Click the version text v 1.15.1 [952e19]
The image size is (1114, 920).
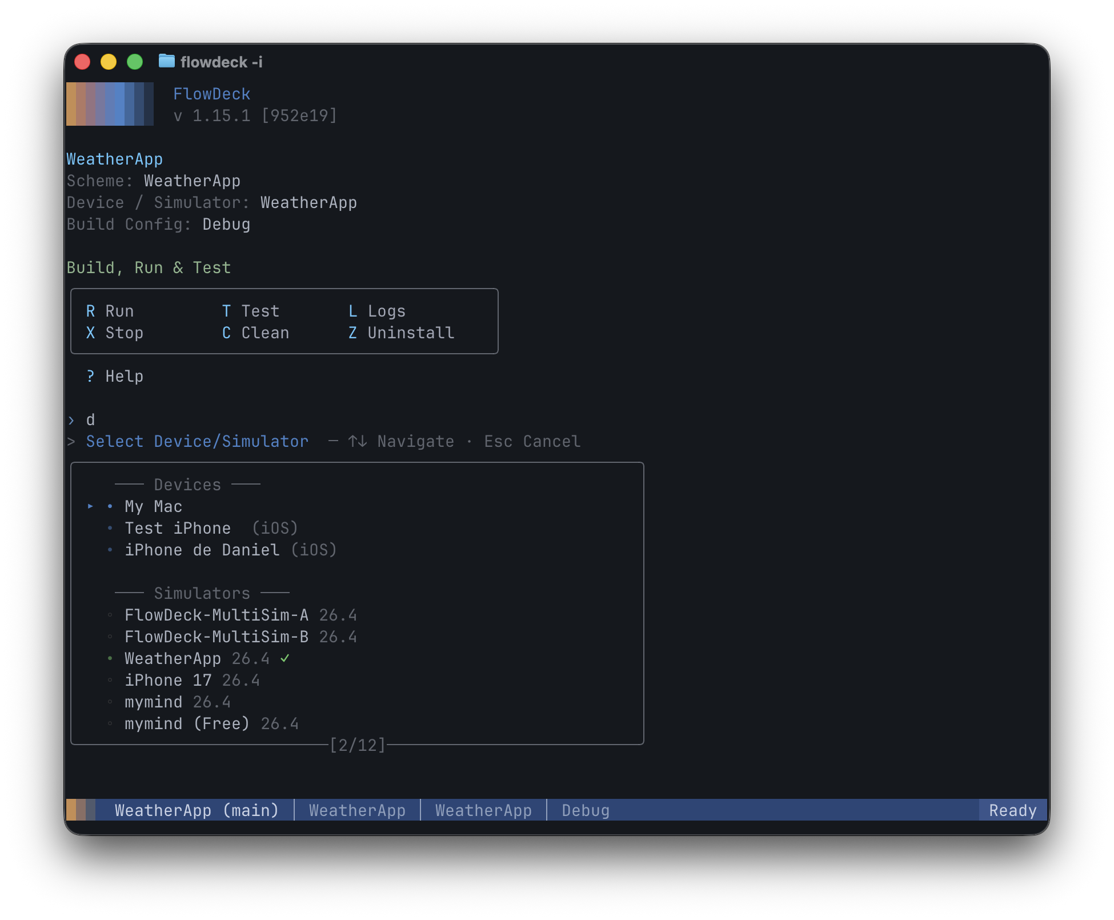[x=255, y=115]
